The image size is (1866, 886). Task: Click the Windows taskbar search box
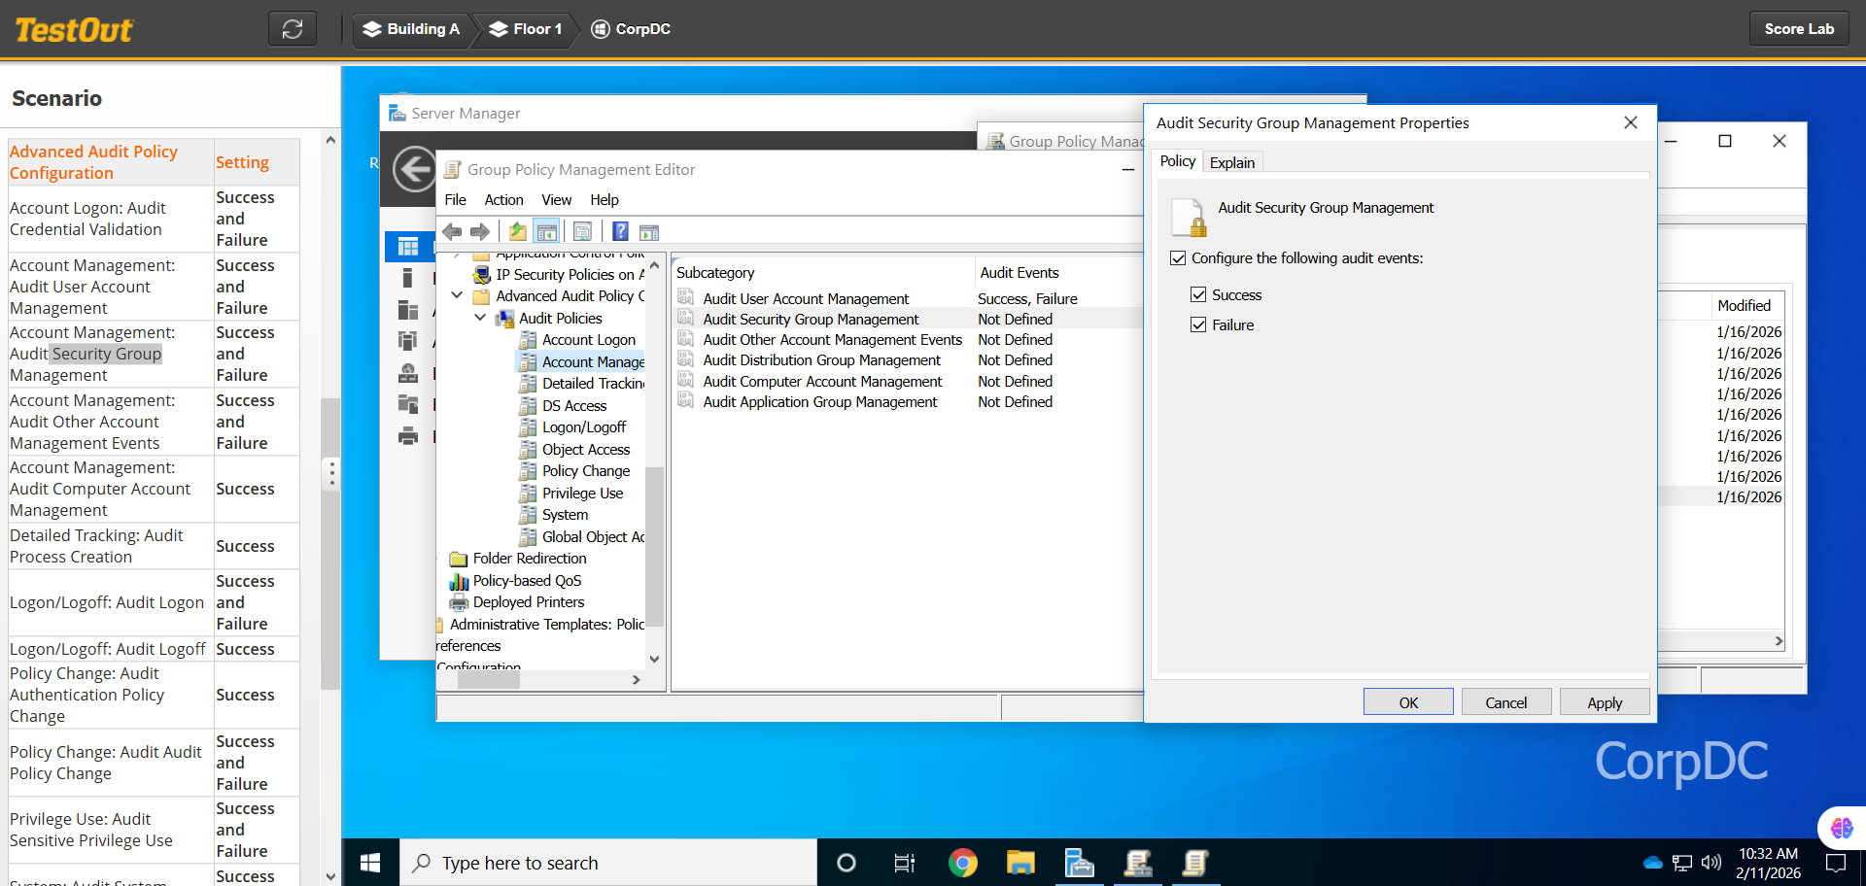click(x=608, y=863)
